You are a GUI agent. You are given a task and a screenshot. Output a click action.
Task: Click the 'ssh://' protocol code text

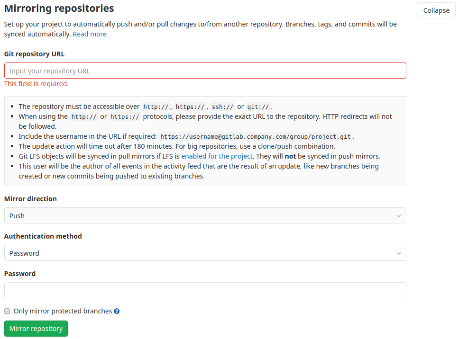[x=222, y=107]
